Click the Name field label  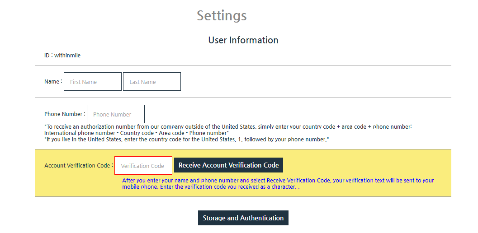click(53, 81)
